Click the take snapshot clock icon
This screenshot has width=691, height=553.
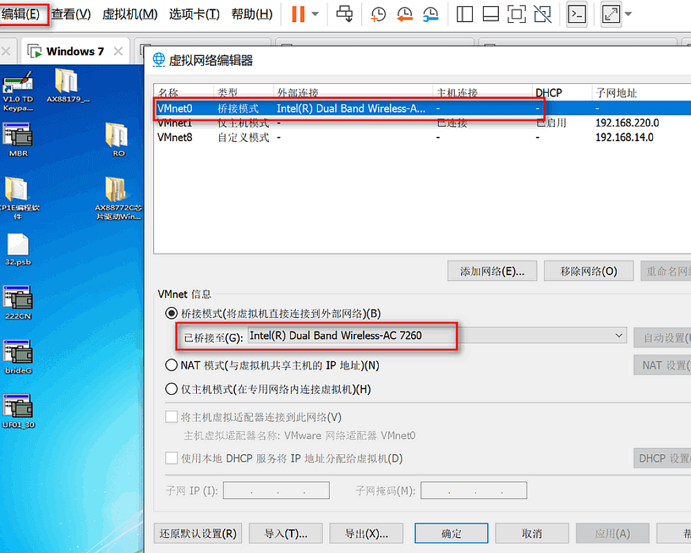(x=379, y=14)
